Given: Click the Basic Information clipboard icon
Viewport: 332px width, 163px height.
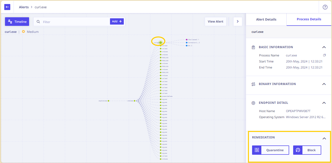Looking at the screenshot, I should [253, 47].
